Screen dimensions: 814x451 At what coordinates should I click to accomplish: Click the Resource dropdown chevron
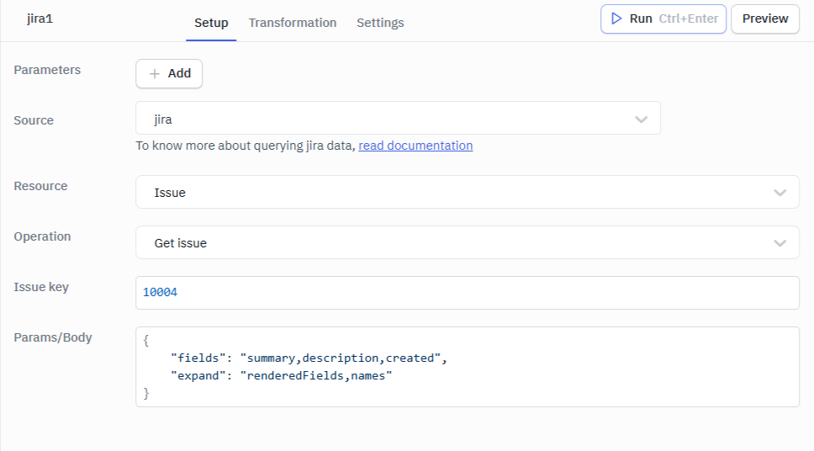pos(780,193)
